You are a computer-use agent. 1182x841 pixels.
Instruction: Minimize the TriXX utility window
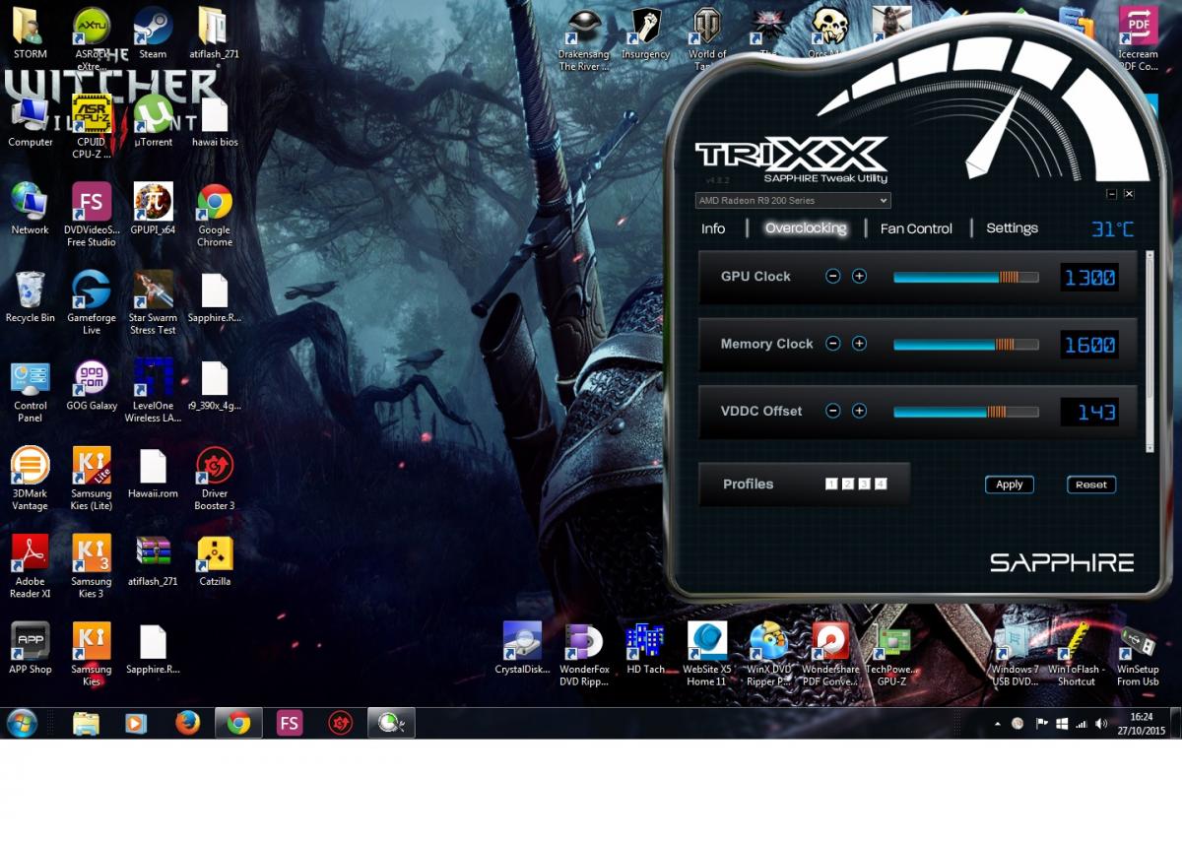(x=1111, y=194)
